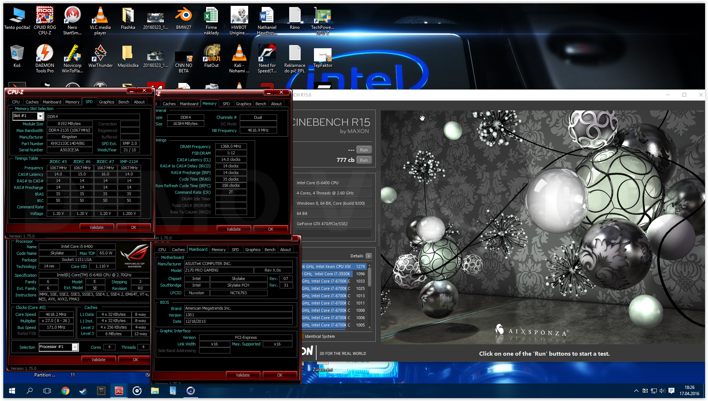
Task: Switch to Memory tab in SPD CPU-Z window
Action: pyautogui.click(x=72, y=102)
